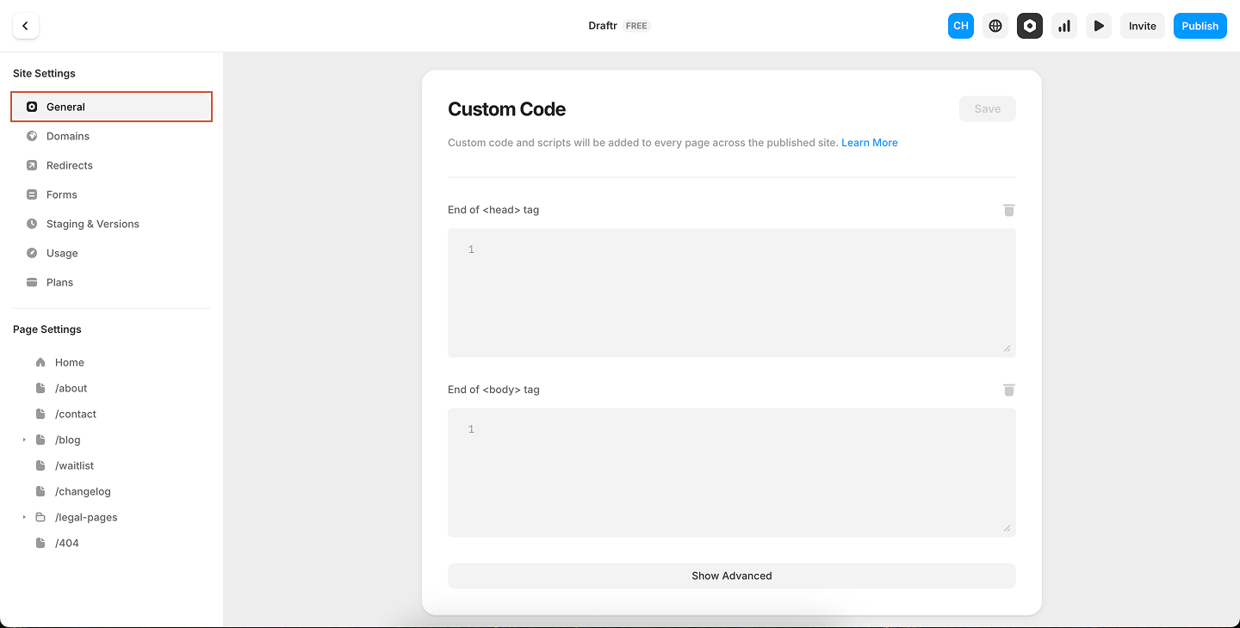The height and width of the screenshot is (628, 1240).
Task: Click the /about page file icon
Action: click(40, 388)
